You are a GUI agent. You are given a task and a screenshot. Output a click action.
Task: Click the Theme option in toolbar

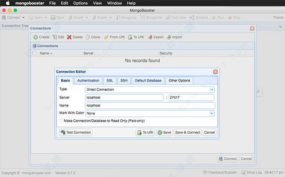278,18
